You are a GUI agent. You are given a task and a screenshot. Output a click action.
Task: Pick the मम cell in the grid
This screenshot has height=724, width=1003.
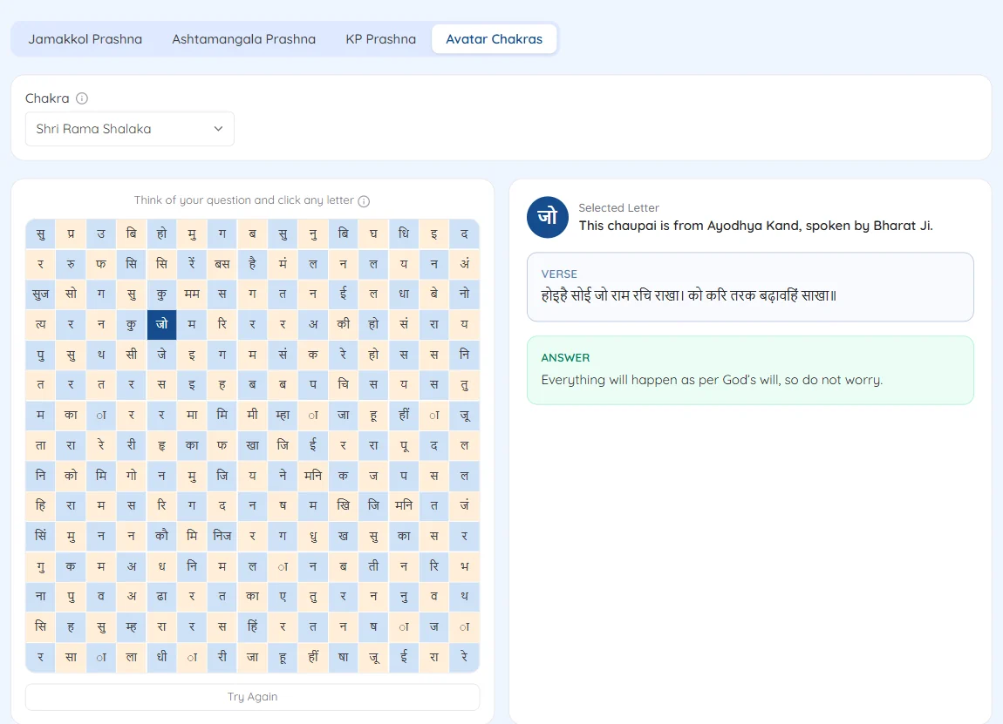tap(192, 294)
